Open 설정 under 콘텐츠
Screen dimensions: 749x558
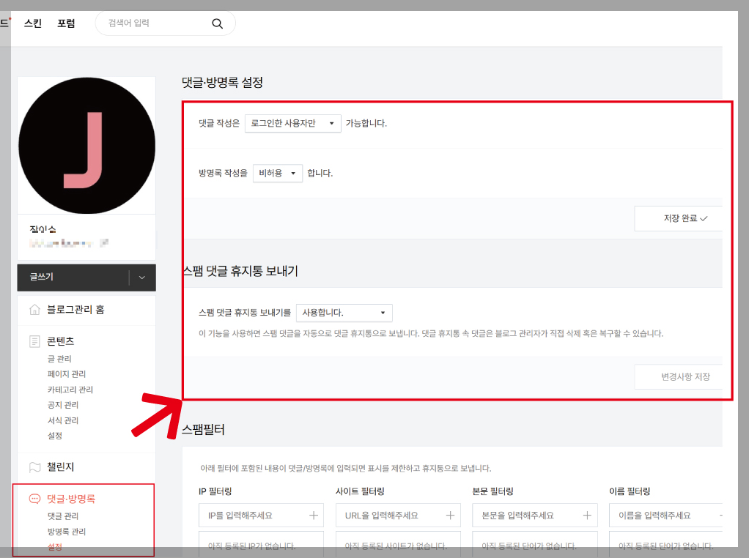[55, 435]
